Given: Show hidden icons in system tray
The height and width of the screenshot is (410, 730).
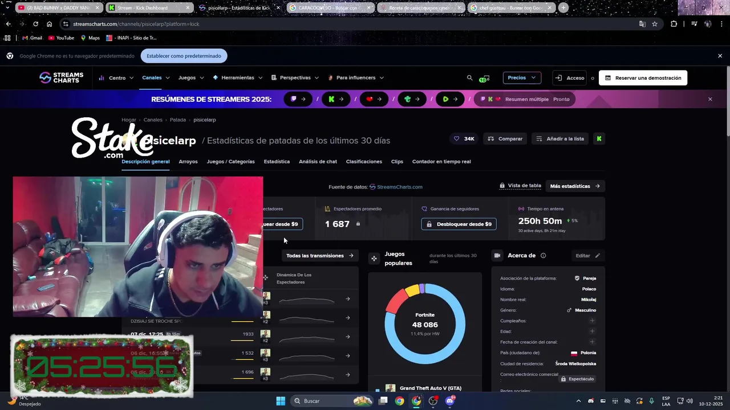Looking at the screenshot, I should [x=578, y=401].
